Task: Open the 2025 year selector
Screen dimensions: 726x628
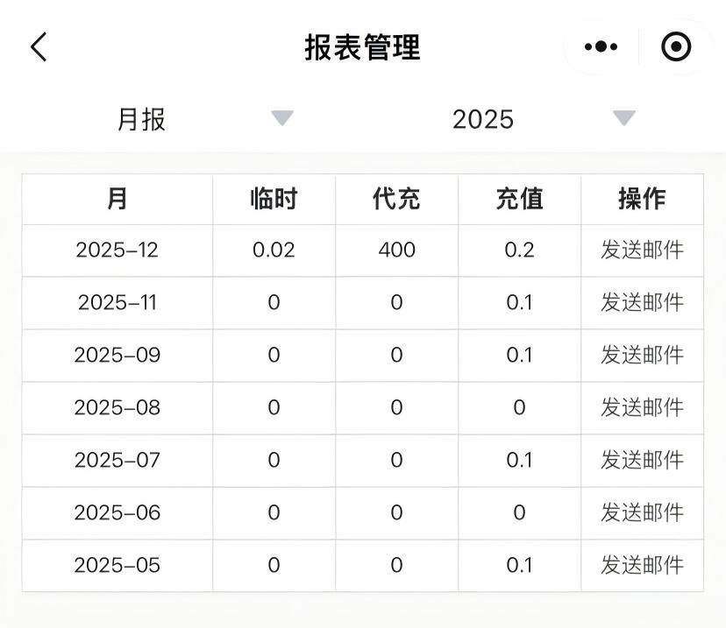Action: [x=482, y=119]
